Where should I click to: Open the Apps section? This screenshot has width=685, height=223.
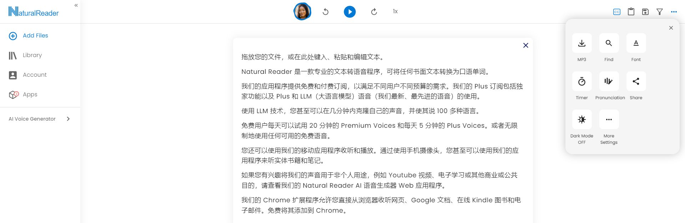pyautogui.click(x=30, y=95)
